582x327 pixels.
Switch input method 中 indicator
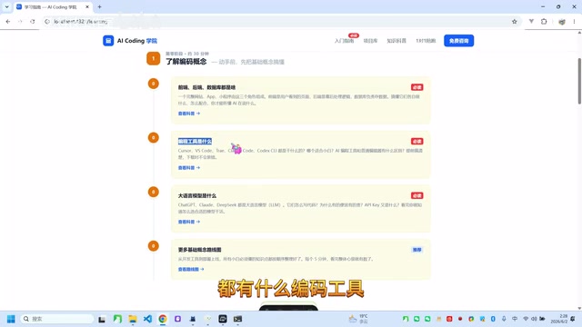(x=515, y=319)
